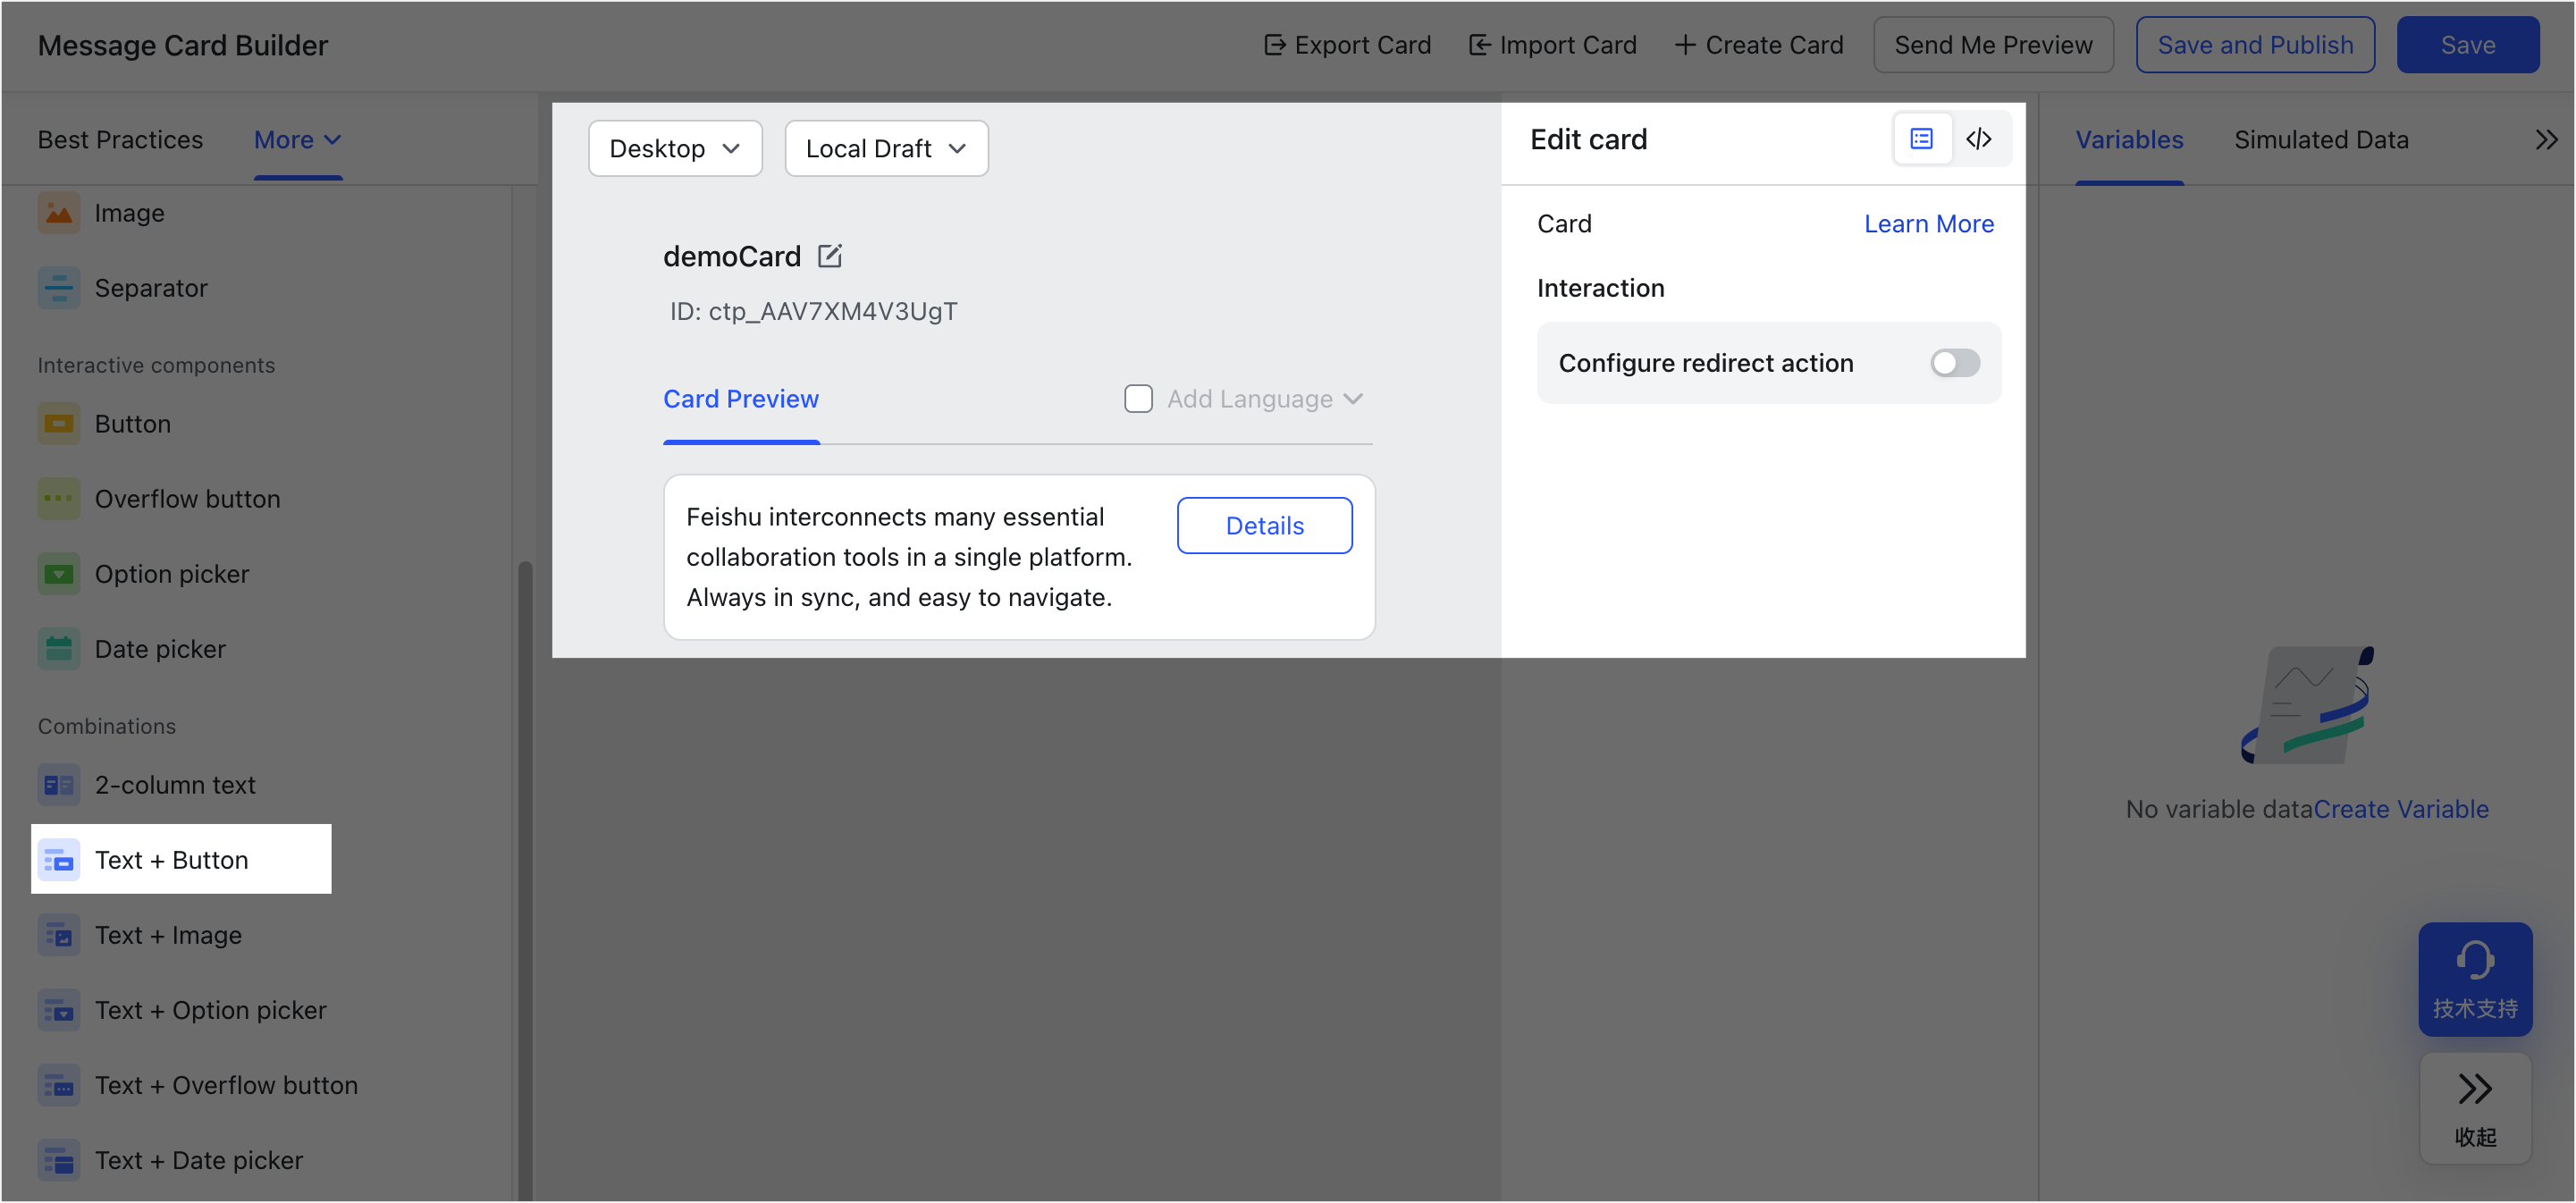Click the Details button in card preview
This screenshot has width=2576, height=1203.
pyautogui.click(x=1264, y=526)
